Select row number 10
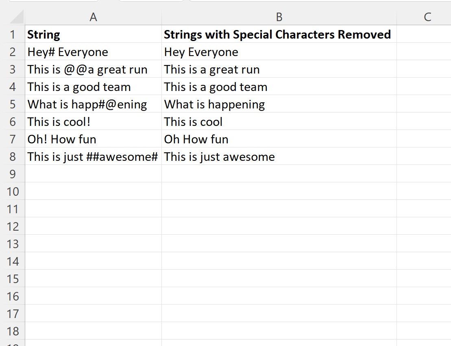Viewport: 451px width, 346px height. [x=13, y=191]
